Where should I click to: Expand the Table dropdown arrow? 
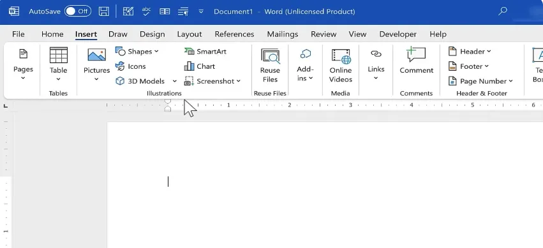pos(58,79)
